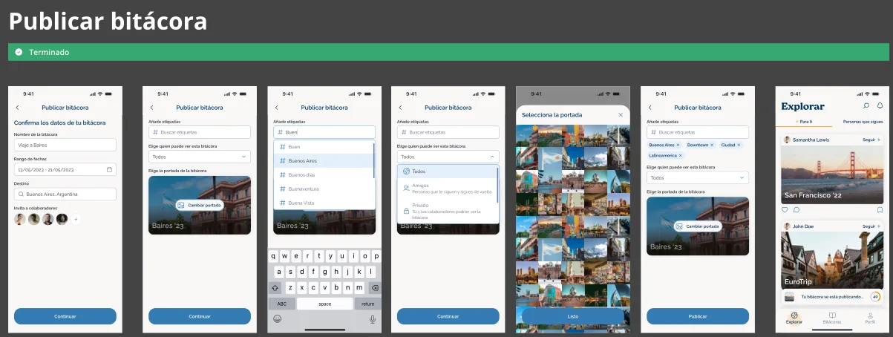Add a collaborator with the plus button
The width and height of the screenshot is (893, 337).
click(x=76, y=219)
